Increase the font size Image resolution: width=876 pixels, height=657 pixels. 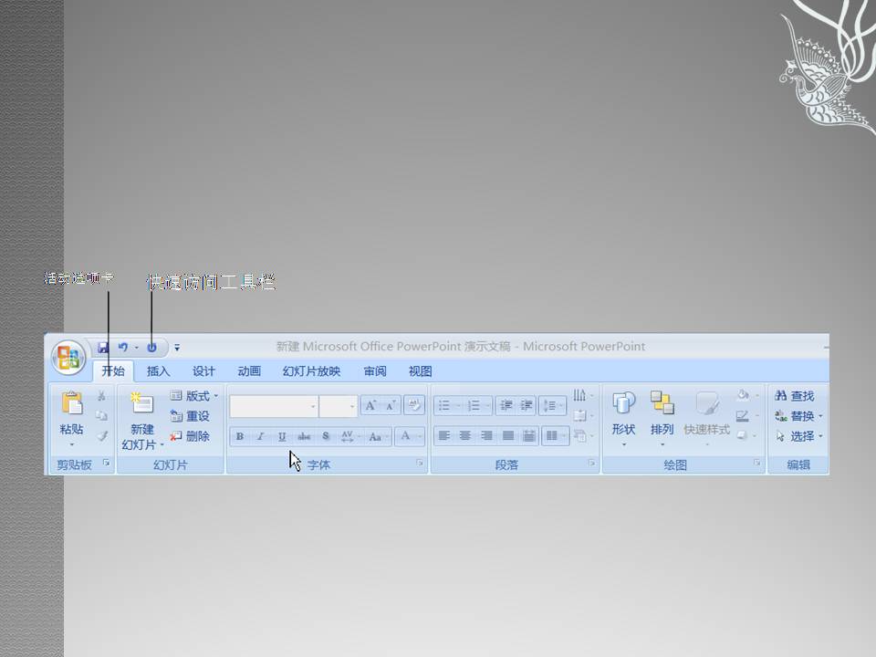pos(371,405)
